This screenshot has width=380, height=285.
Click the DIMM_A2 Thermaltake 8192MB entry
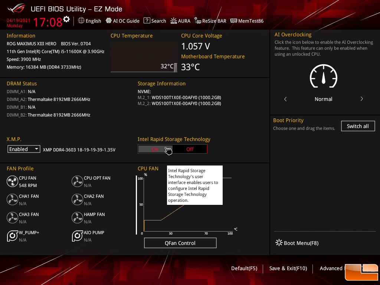tap(49, 99)
